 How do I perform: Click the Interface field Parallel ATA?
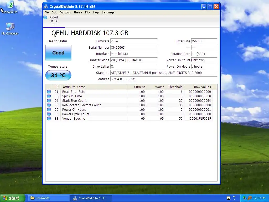click(134, 54)
